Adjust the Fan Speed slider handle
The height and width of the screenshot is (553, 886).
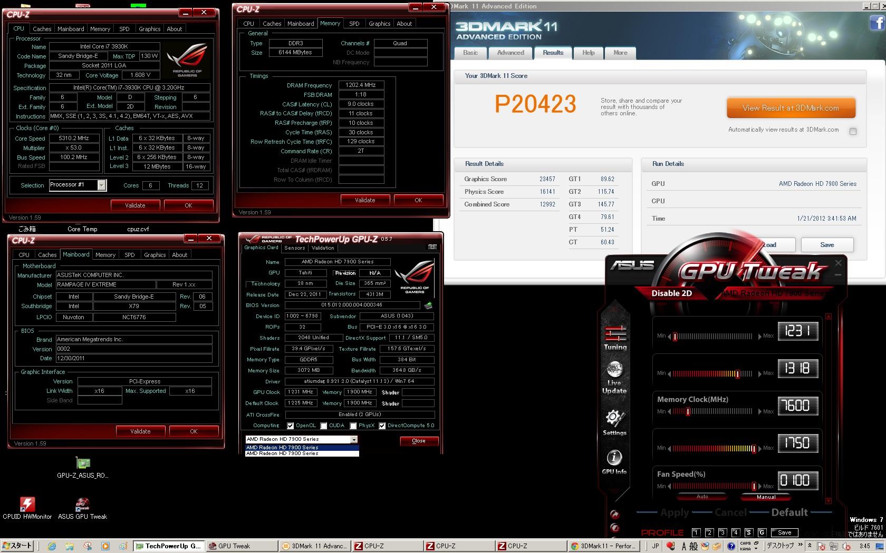(754, 487)
